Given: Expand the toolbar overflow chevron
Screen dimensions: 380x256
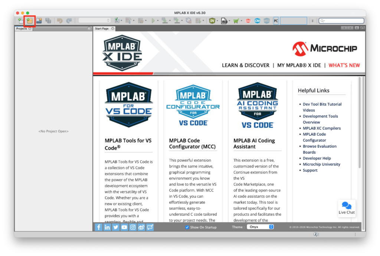Looking at the screenshot, I should [312, 21].
